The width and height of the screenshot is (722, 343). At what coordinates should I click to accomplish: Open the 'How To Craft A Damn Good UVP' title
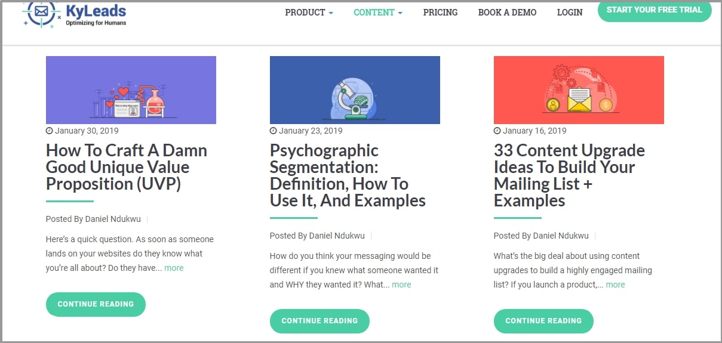[126, 167]
